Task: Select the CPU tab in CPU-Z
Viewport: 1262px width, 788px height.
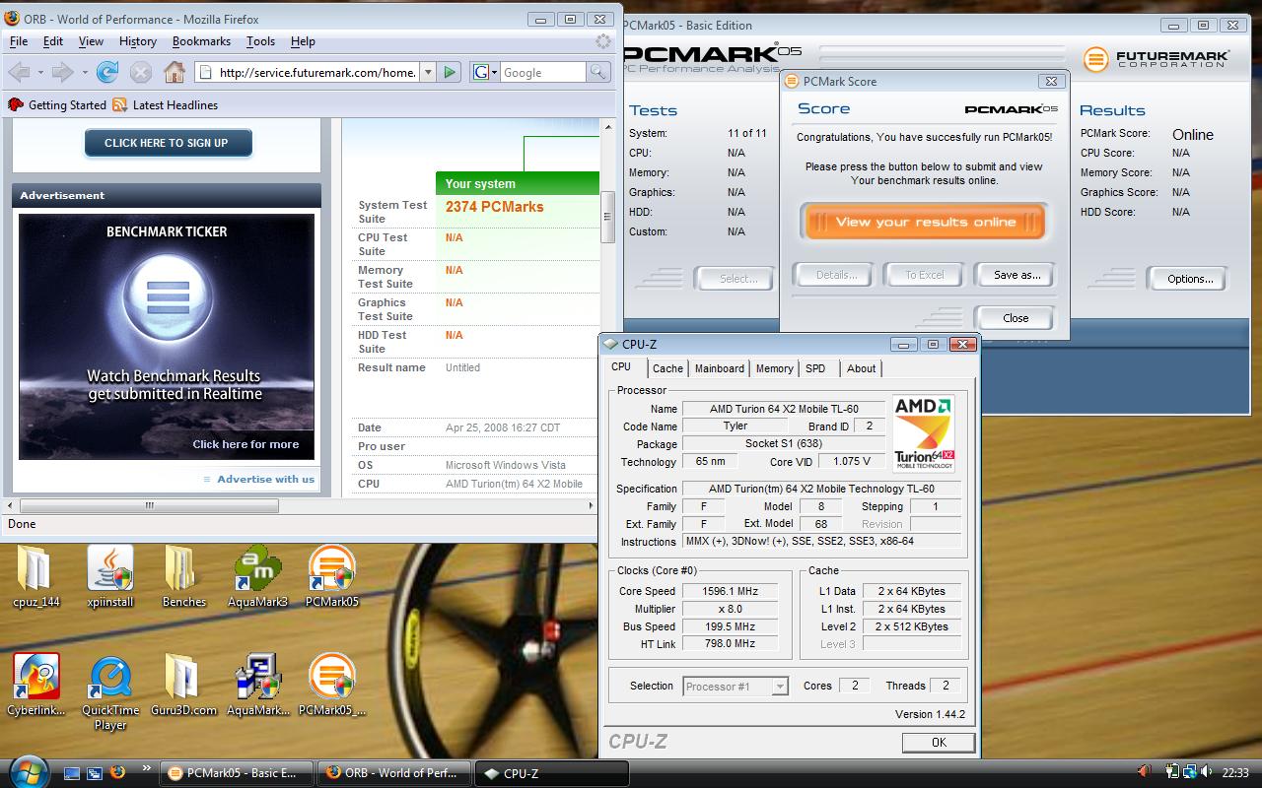Action: coord(621,366)
